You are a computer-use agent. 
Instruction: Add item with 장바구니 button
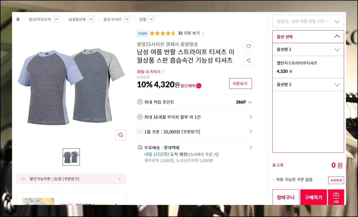tap(286, 197)
